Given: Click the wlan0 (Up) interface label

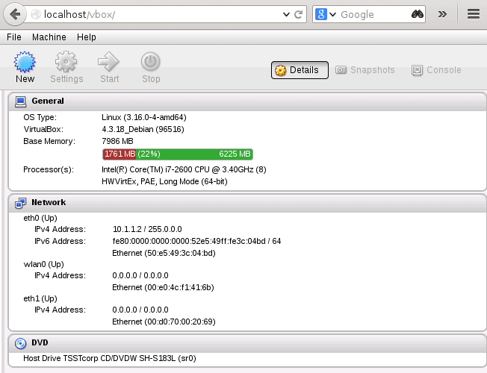Looking at the screenshot, I should pos(43,264).
